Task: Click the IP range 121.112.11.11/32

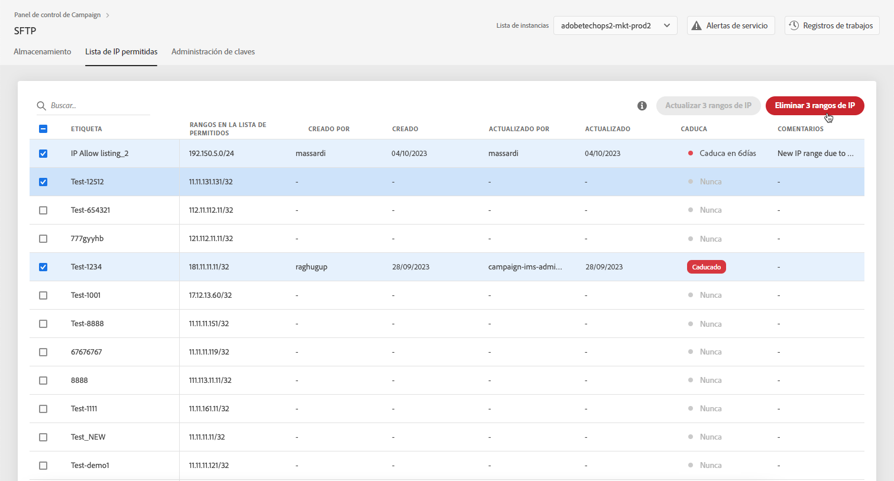Action: coord(210,239)
